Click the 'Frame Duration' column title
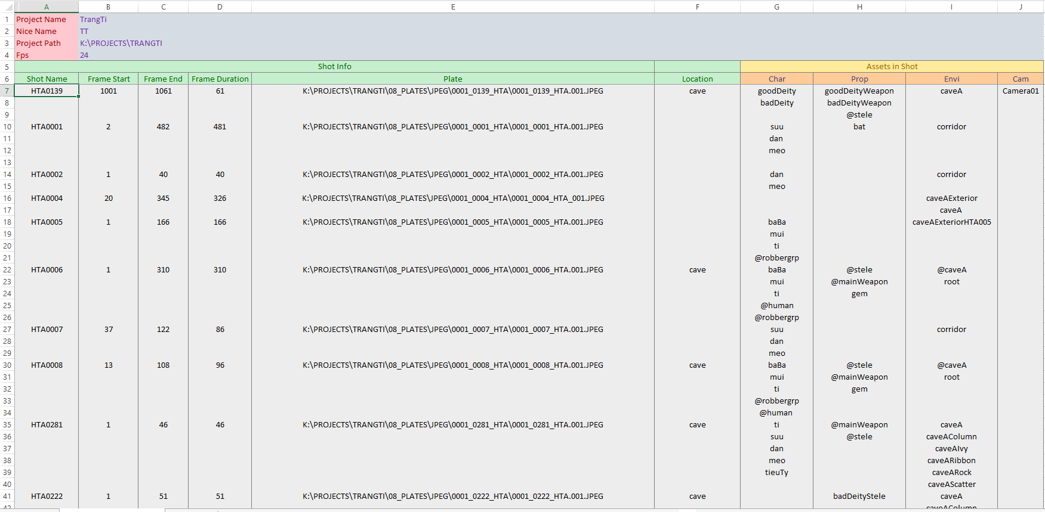 coord(220,79)
